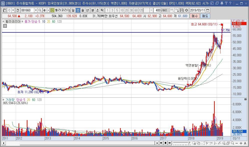Click the 신 badge before stock name
Image resolution: width=249 pixels, height=147 pixels.
[52, 10]
